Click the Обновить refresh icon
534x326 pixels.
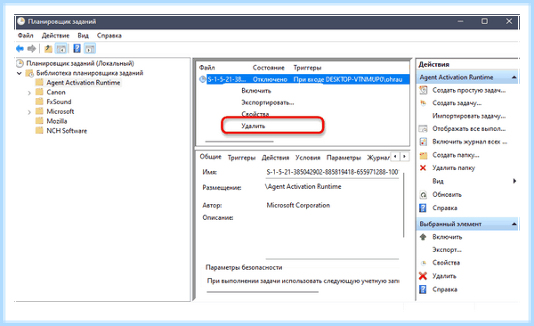coord(423,195)
